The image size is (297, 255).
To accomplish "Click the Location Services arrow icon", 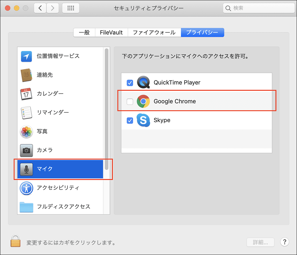I will pyautogui.click(x=26, y=56).
